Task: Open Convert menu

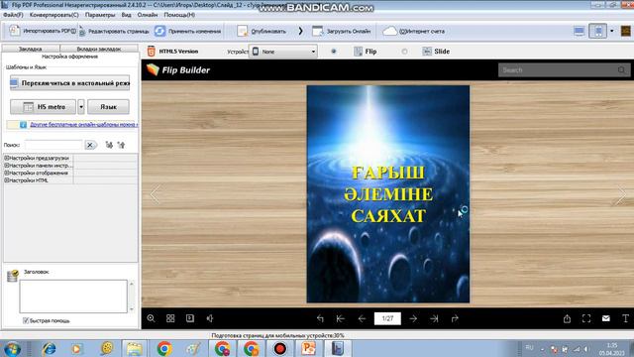Action: coord(54,15)
